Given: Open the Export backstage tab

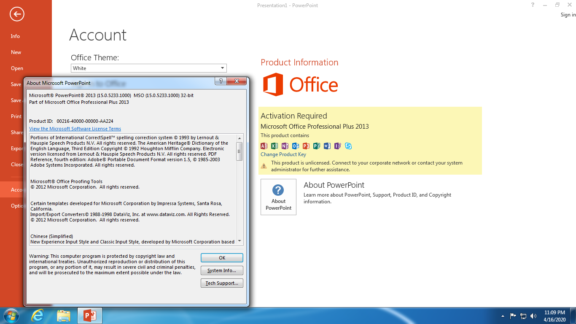Looking at the screenshot, I should (x=17, y=148).
